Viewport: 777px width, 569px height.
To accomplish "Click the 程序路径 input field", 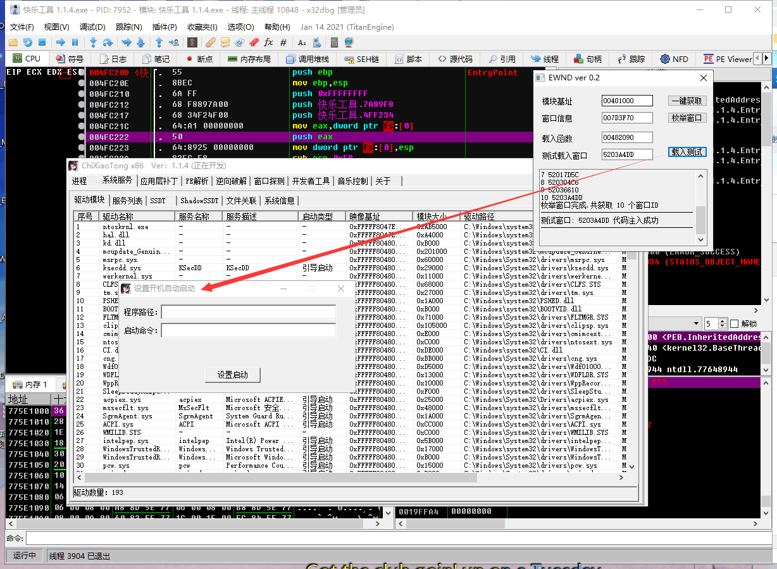I will click(x=249, y=312).
